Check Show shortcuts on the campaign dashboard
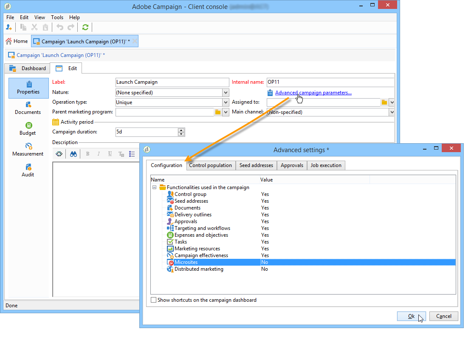The image size is (474, 340). point(154,300)
